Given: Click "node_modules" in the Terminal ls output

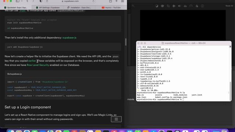Looking at the screenshot, I should point(180,95).
